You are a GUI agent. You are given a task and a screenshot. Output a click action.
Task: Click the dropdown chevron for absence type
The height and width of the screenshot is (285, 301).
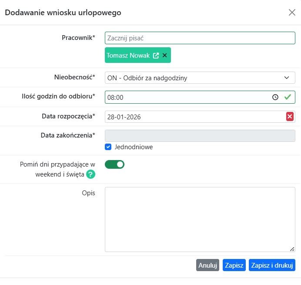tap(287, 78)
